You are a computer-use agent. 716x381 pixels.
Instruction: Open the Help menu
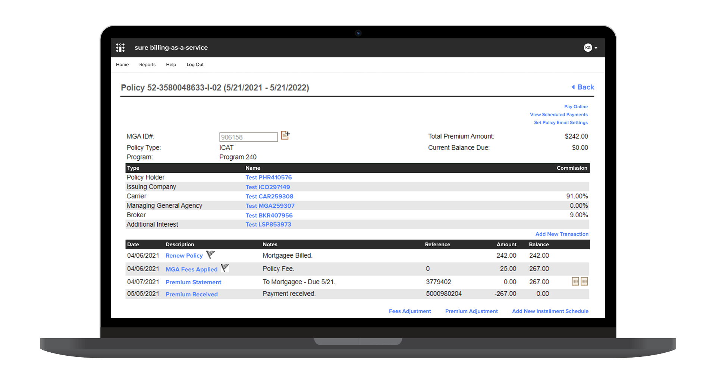point(171,65)
